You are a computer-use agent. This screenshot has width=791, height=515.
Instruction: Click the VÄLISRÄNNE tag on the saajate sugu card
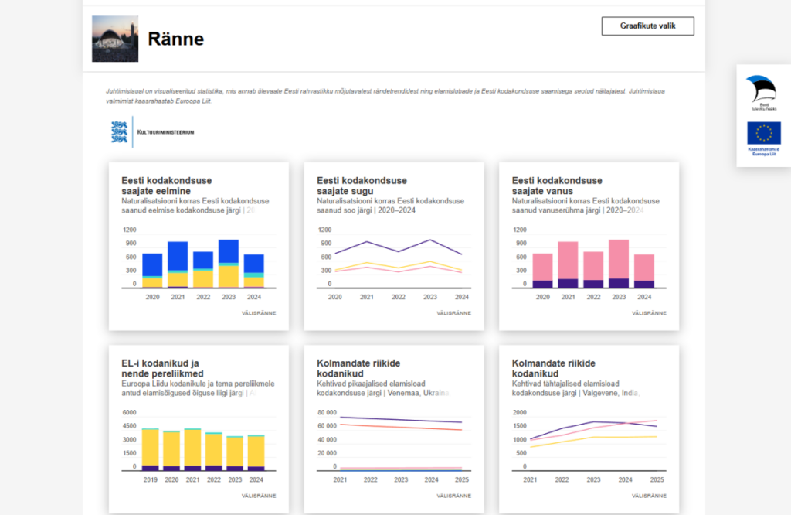[453, 313]
